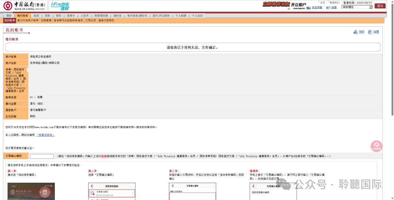
Task: Click the step one mobile app screenshot
Action: (31, 191)
